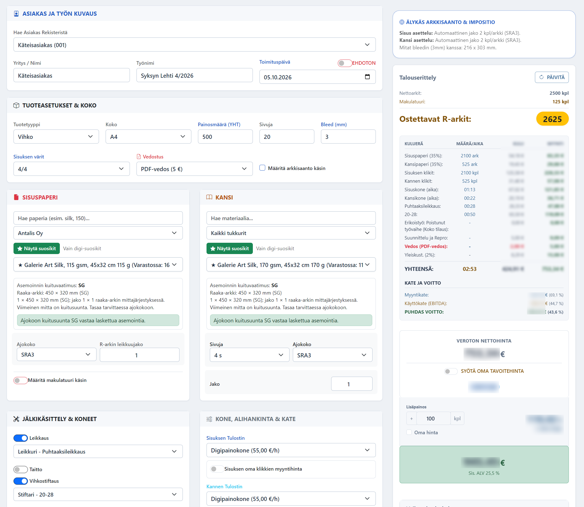Screen dimensions: 584x507
Task: Open the Hae Asiakas Rekisteristä dropdown
Action: click(x=194, y=45)
